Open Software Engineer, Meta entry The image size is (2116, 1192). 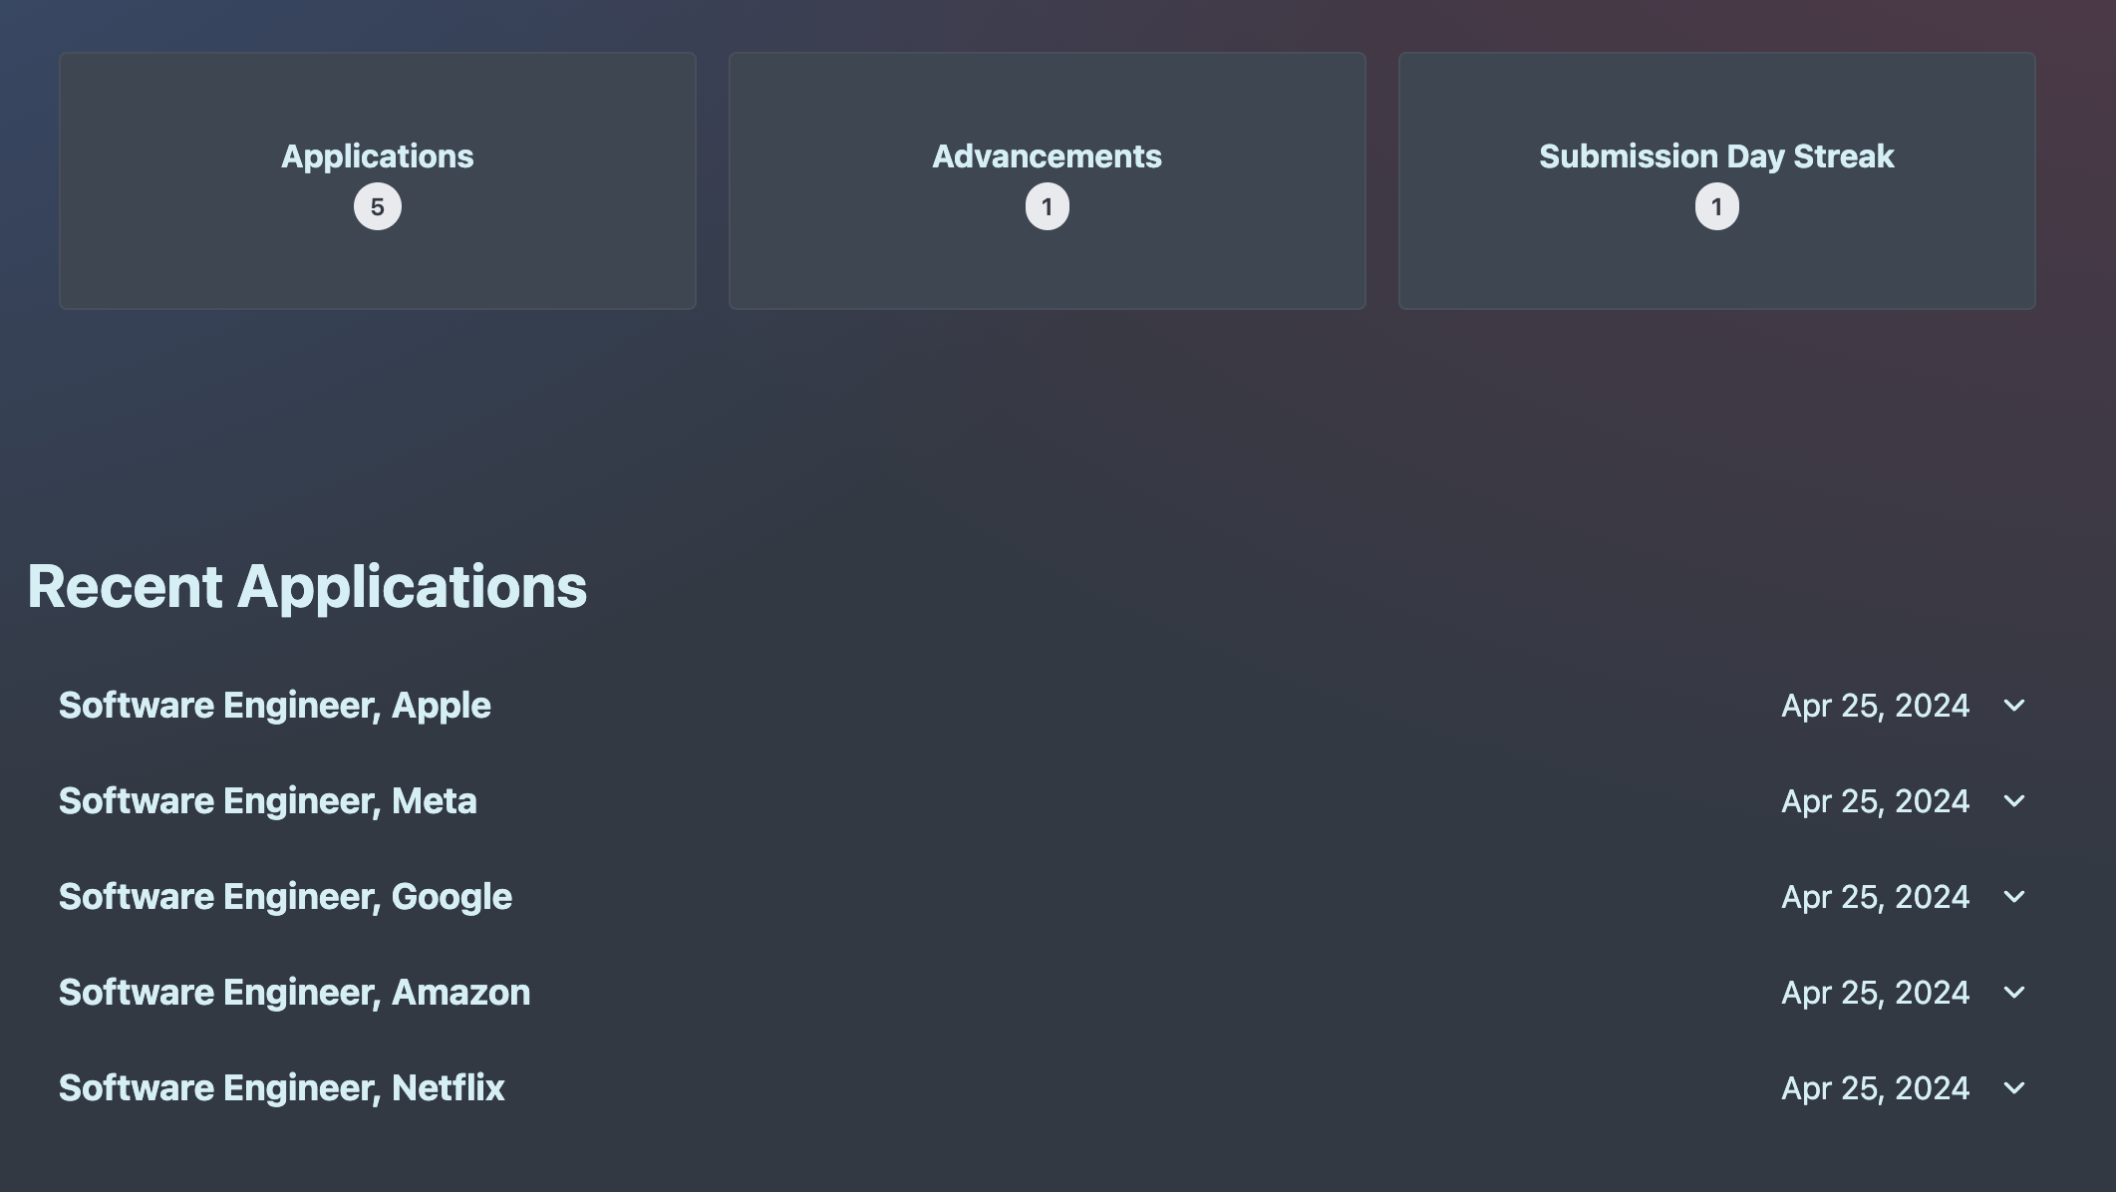click(268, 801)
